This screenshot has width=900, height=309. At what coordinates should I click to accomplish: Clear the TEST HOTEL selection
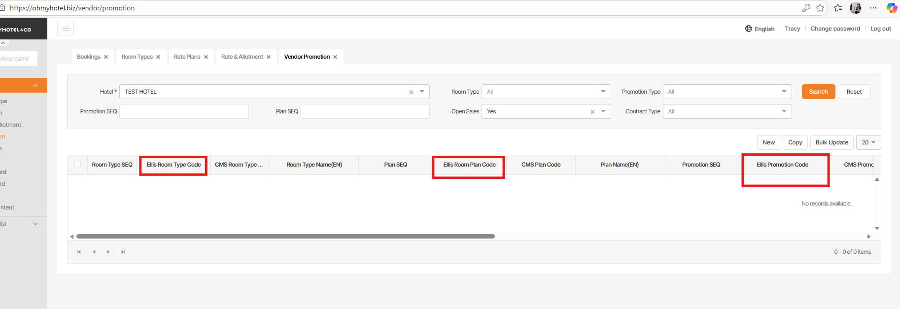tap(411, 92)
